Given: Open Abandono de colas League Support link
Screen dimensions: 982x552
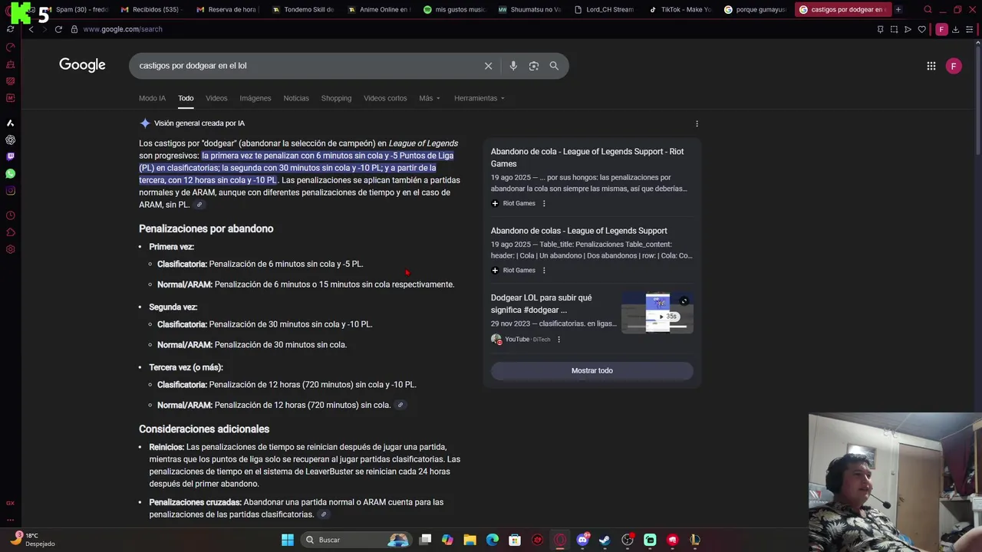Looking at the screenshot, I should (579, 231).
